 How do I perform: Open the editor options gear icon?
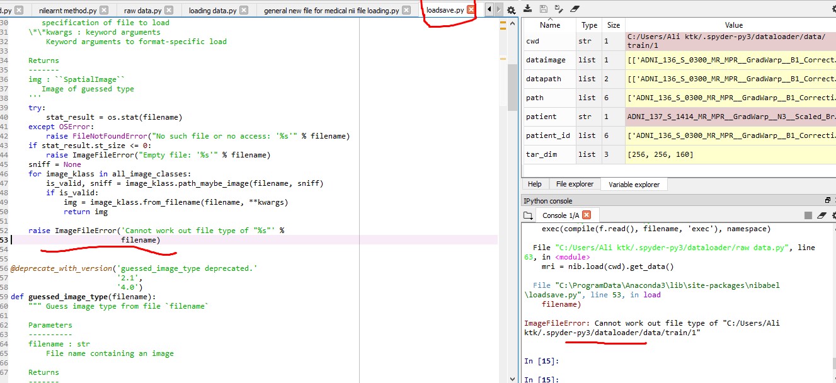click(512, 10)
